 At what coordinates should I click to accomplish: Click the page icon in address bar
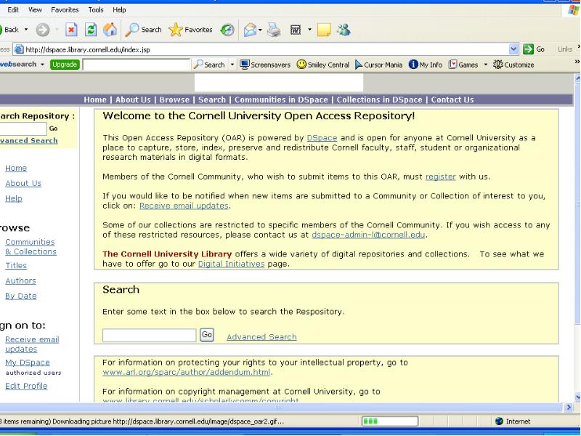pos(20,49)
